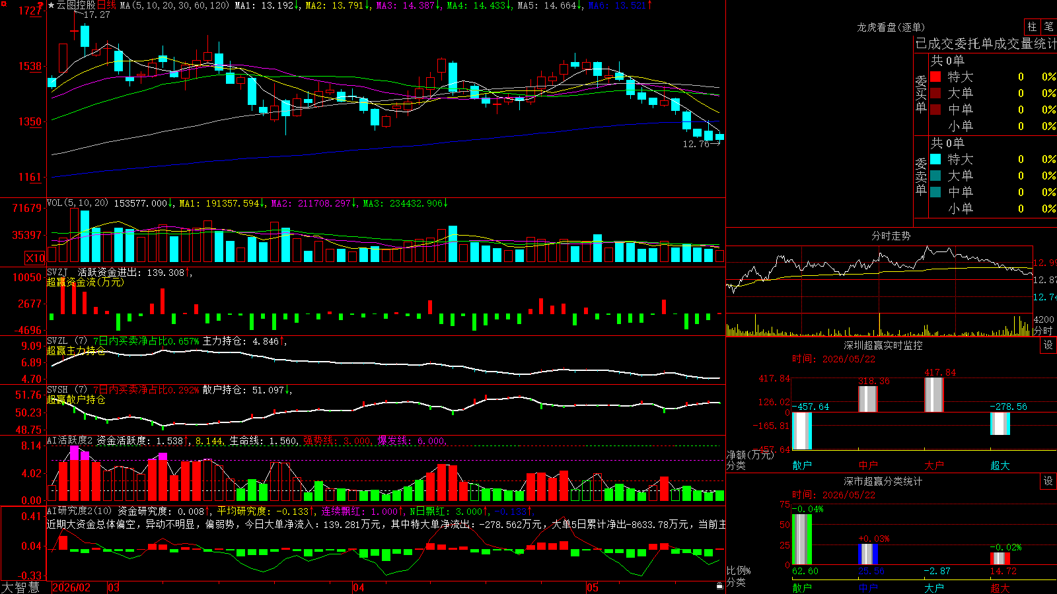Click the 龙虎看盘(逐单) panel title
The width and height of the screenshot is (1057, 594).
(891, 27)
